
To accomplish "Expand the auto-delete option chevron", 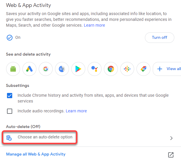I will [171, 138].
